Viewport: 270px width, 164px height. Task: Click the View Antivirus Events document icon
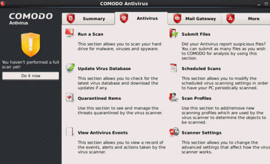69,132
